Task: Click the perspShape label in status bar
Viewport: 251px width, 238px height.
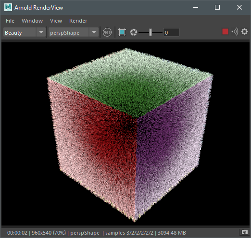Action: pyautogui.click(x=85, y=233)
